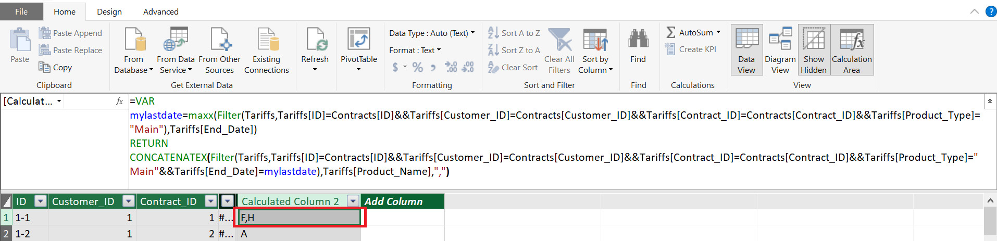Refresh the data model
Screen dimensions: 997x241
(x=315, y=50)
